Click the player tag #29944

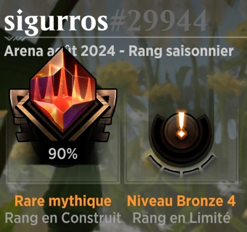click(x=158, y=20)
